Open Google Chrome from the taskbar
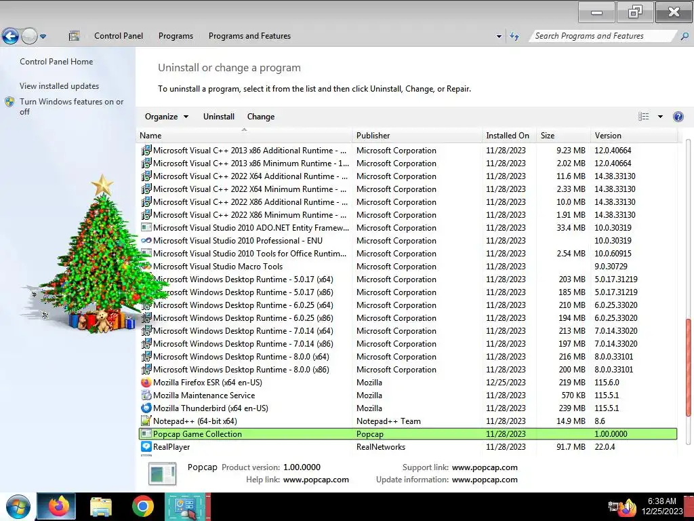Screen dimensions: 694x521 pyautogui.click(x=142, y=507)
